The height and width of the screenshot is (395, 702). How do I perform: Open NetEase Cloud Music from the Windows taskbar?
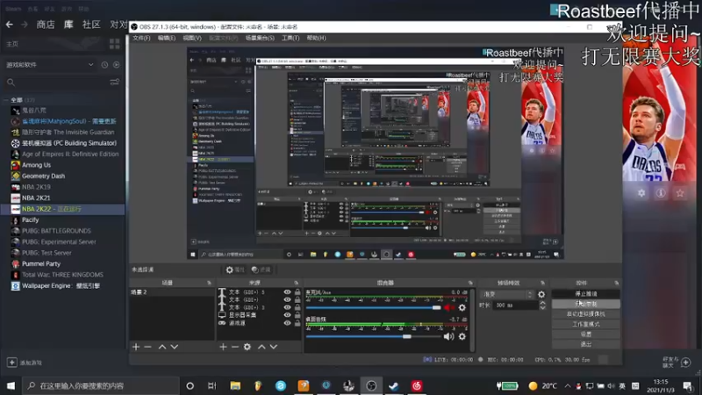(x=416, y=385)
